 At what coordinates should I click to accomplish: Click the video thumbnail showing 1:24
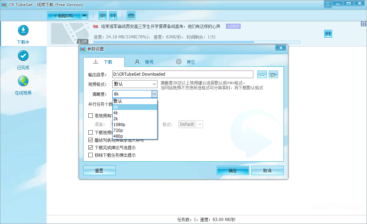(x=70, y=34)
